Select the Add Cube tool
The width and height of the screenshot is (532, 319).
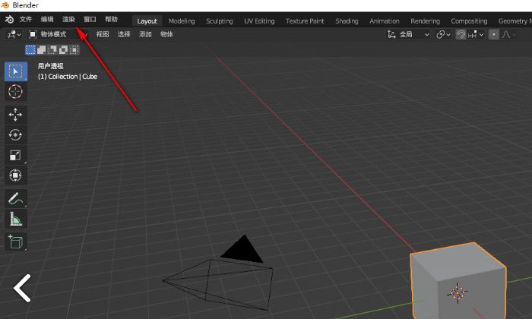(x=15, y=242)
